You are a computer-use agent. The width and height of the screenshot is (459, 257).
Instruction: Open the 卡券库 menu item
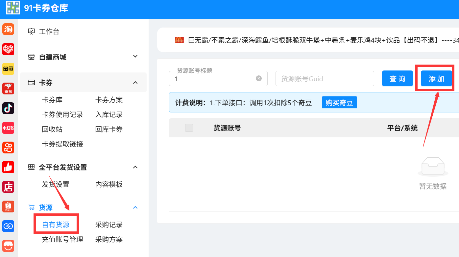52,100
